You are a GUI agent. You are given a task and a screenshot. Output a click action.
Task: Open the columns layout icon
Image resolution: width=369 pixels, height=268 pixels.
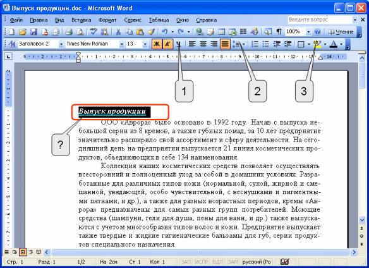(243, 32)
